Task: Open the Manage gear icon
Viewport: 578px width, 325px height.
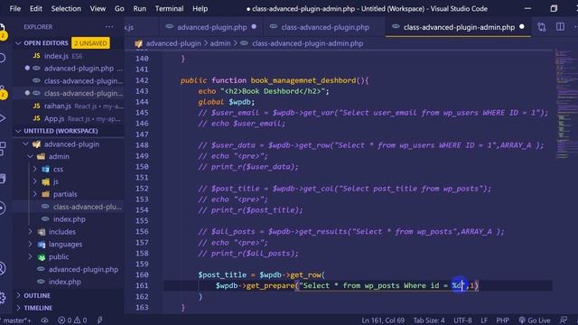Action: tap(3, 298)
